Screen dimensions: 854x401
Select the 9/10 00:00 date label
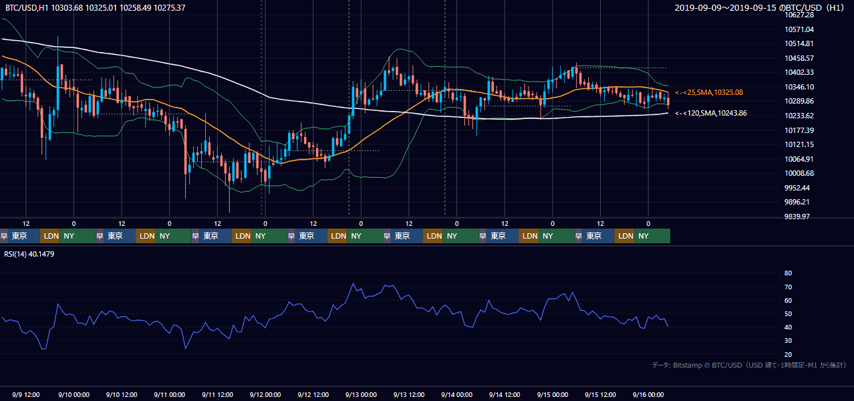tap(74, 395)
